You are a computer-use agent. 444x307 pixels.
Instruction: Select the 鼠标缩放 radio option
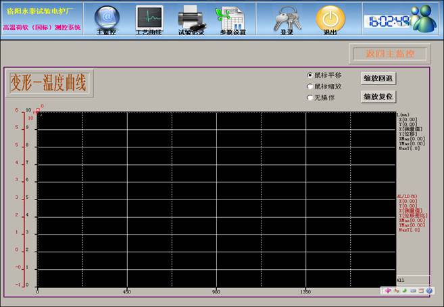[310, 86]
